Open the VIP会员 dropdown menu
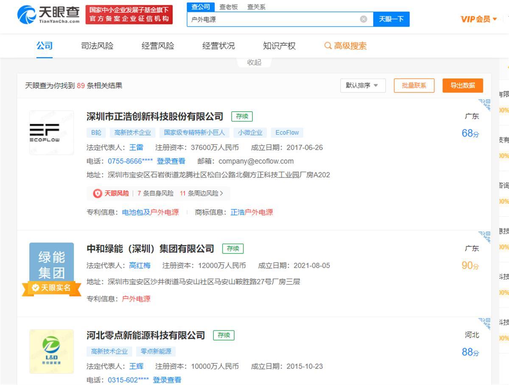This screenshot has height=385, width=509. pos(478,19)
